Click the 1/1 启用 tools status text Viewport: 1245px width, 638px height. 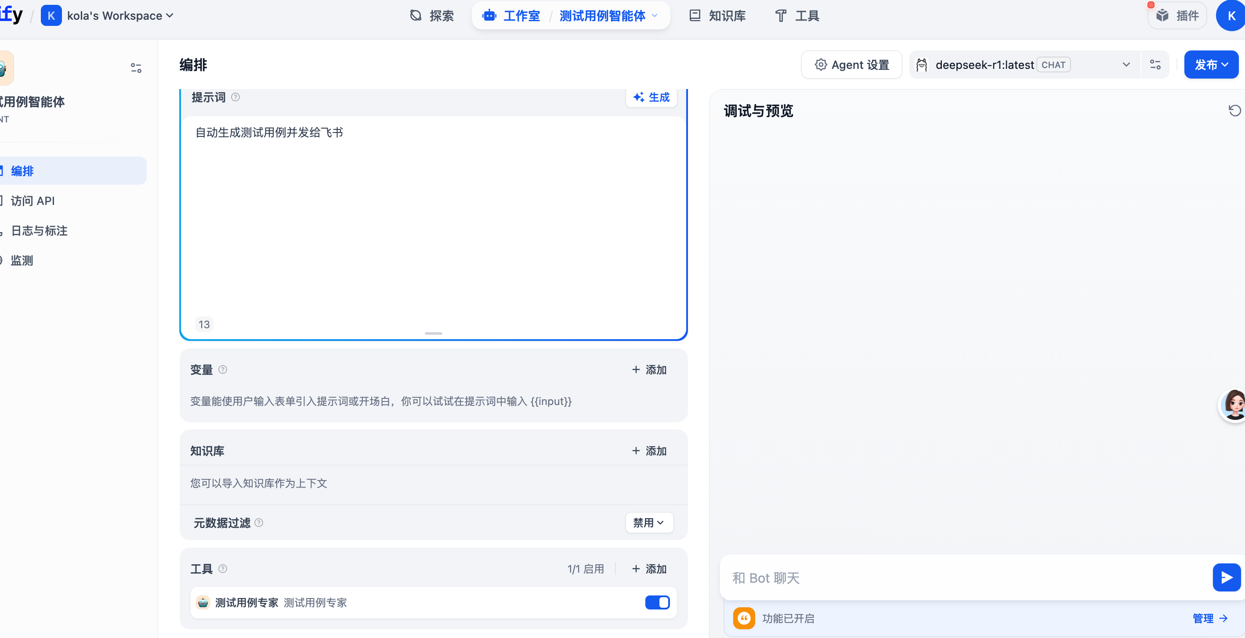585,569
